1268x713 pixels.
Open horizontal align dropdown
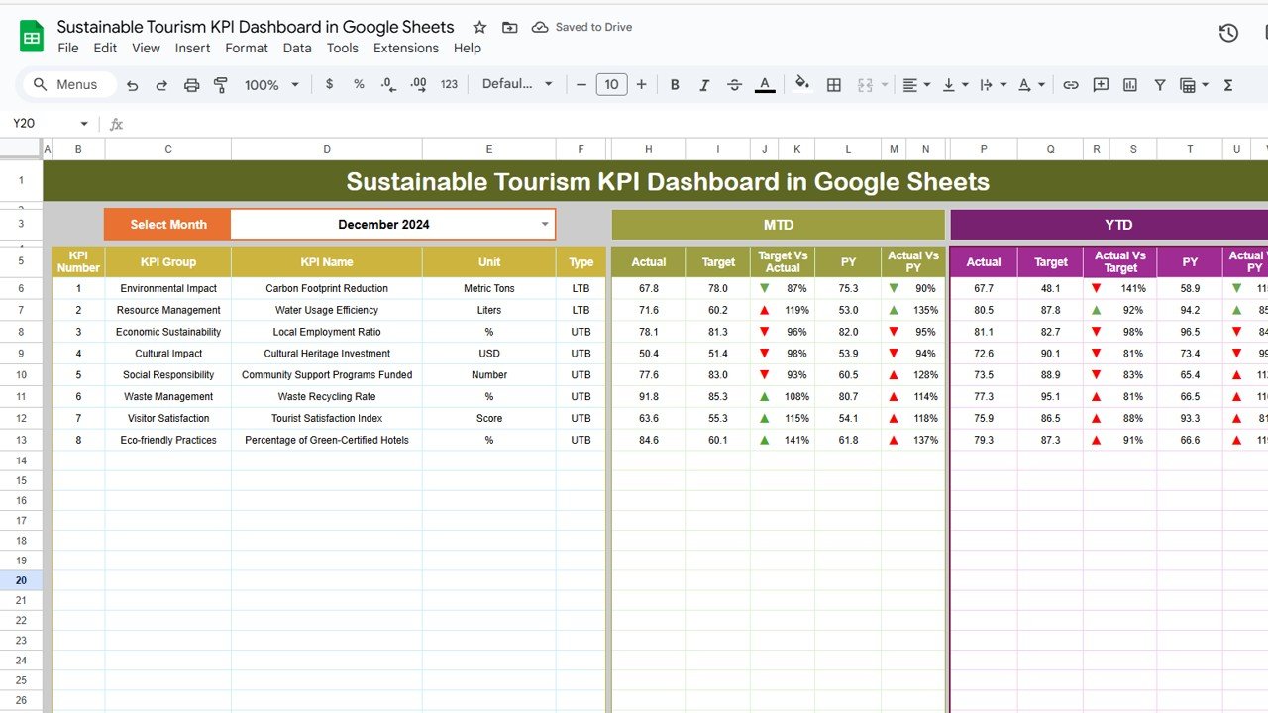916,85
